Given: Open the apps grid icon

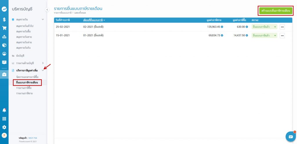Looking at the screenshot, I should pos(4,119).
